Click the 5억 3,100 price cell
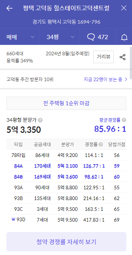 (x=68, y=166)
